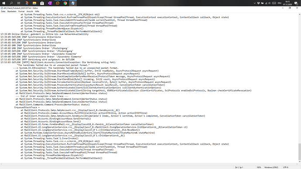Click the vertical scrollbar thumb
301x169 pixels.
click(x=299, y=152)
